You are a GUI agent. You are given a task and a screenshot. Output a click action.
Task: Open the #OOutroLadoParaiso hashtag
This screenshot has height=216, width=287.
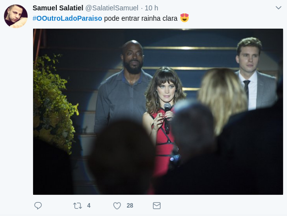click(x=67, y=18)
